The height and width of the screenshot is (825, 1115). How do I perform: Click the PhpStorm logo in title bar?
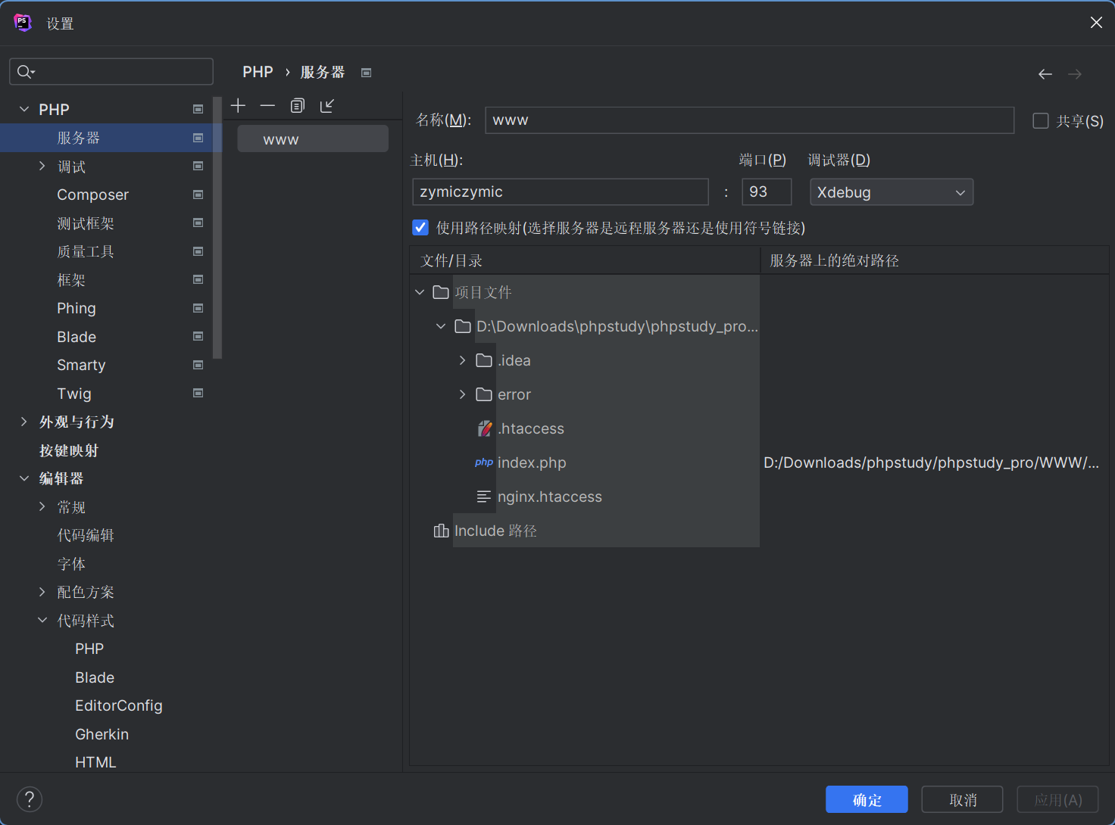23,23
